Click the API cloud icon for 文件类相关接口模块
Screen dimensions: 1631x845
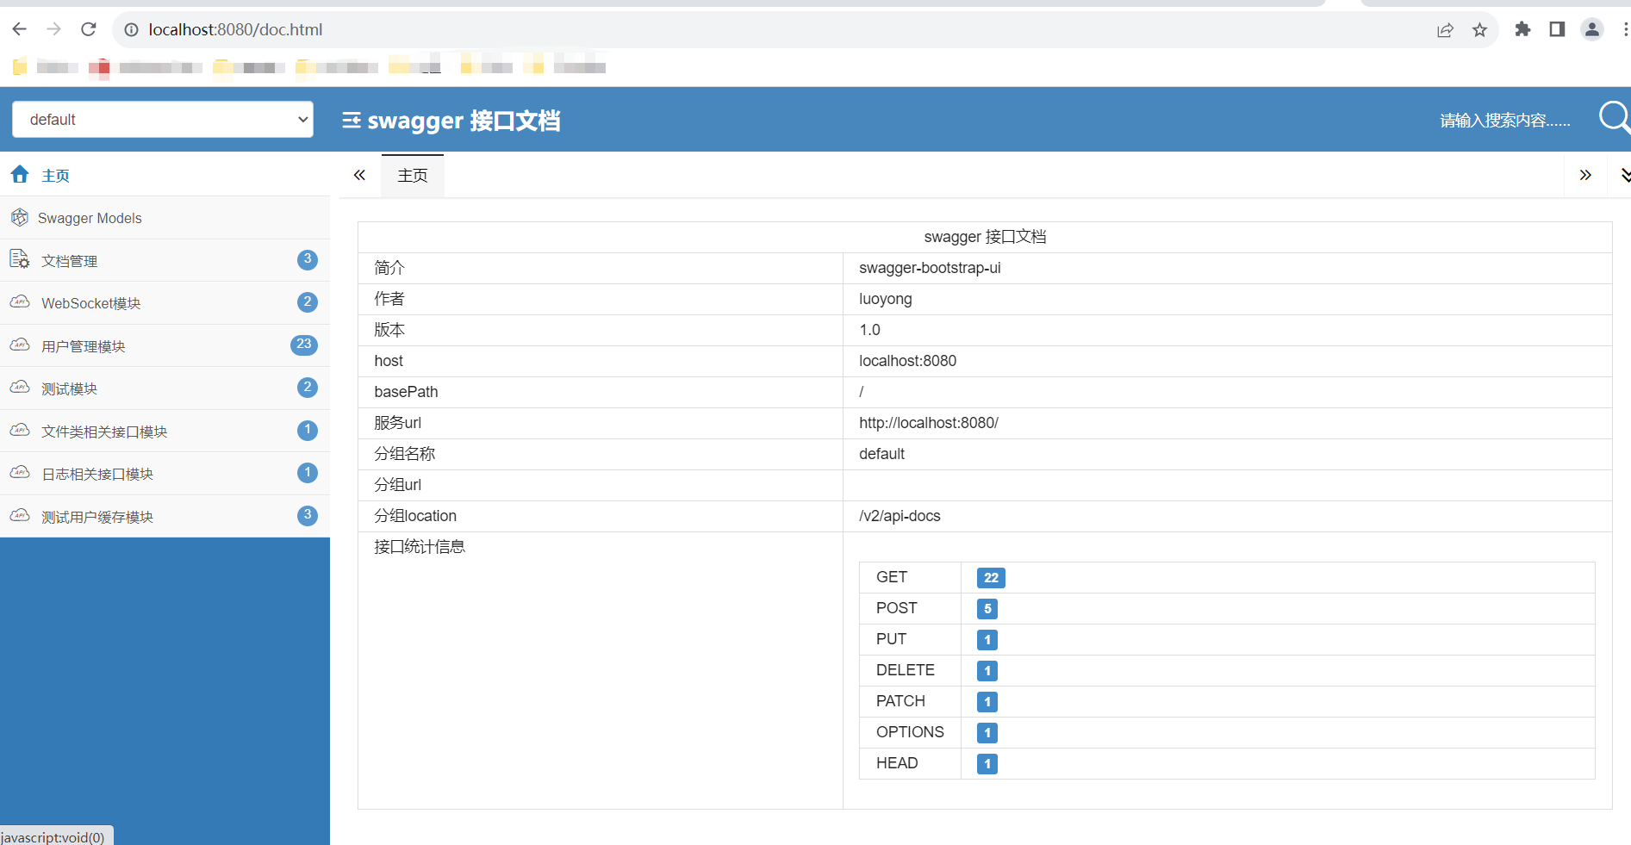pyautogui.click(x=20, y=431)
